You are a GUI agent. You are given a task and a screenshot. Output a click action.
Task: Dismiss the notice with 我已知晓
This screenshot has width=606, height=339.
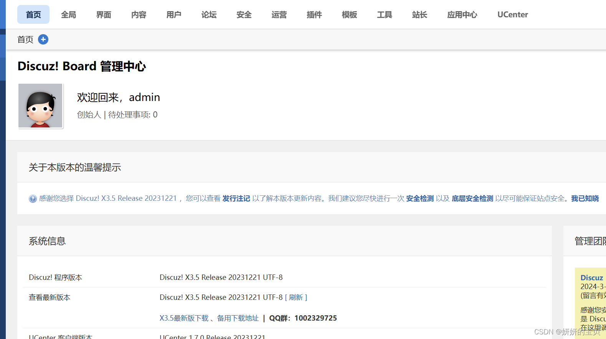[585, 198]
